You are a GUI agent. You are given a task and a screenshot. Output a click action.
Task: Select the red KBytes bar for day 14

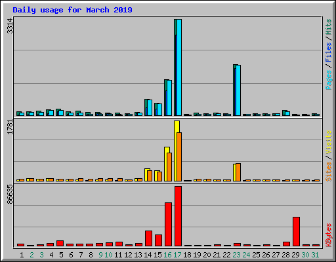point(148,238)
